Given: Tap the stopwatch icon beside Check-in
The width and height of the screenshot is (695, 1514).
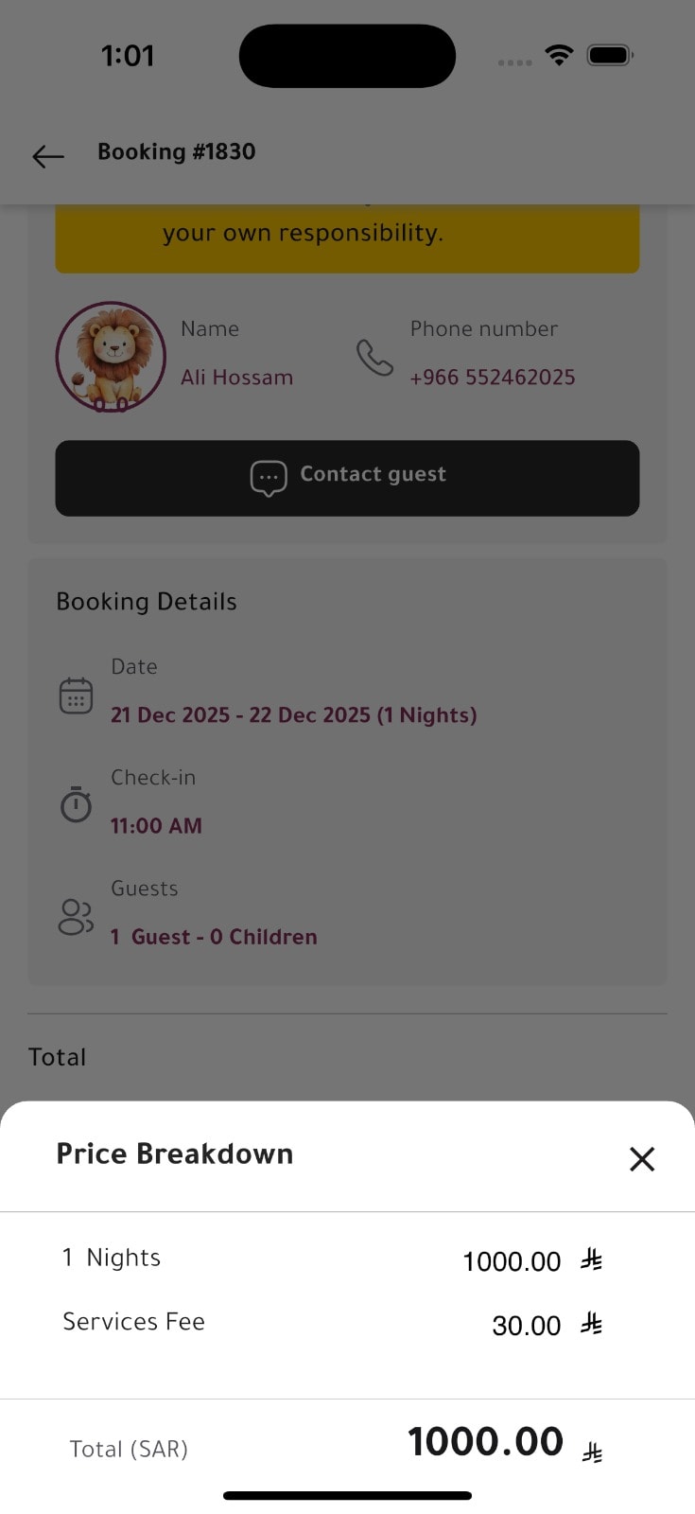Looking at the screenshot, I should (x=76, y=804).
